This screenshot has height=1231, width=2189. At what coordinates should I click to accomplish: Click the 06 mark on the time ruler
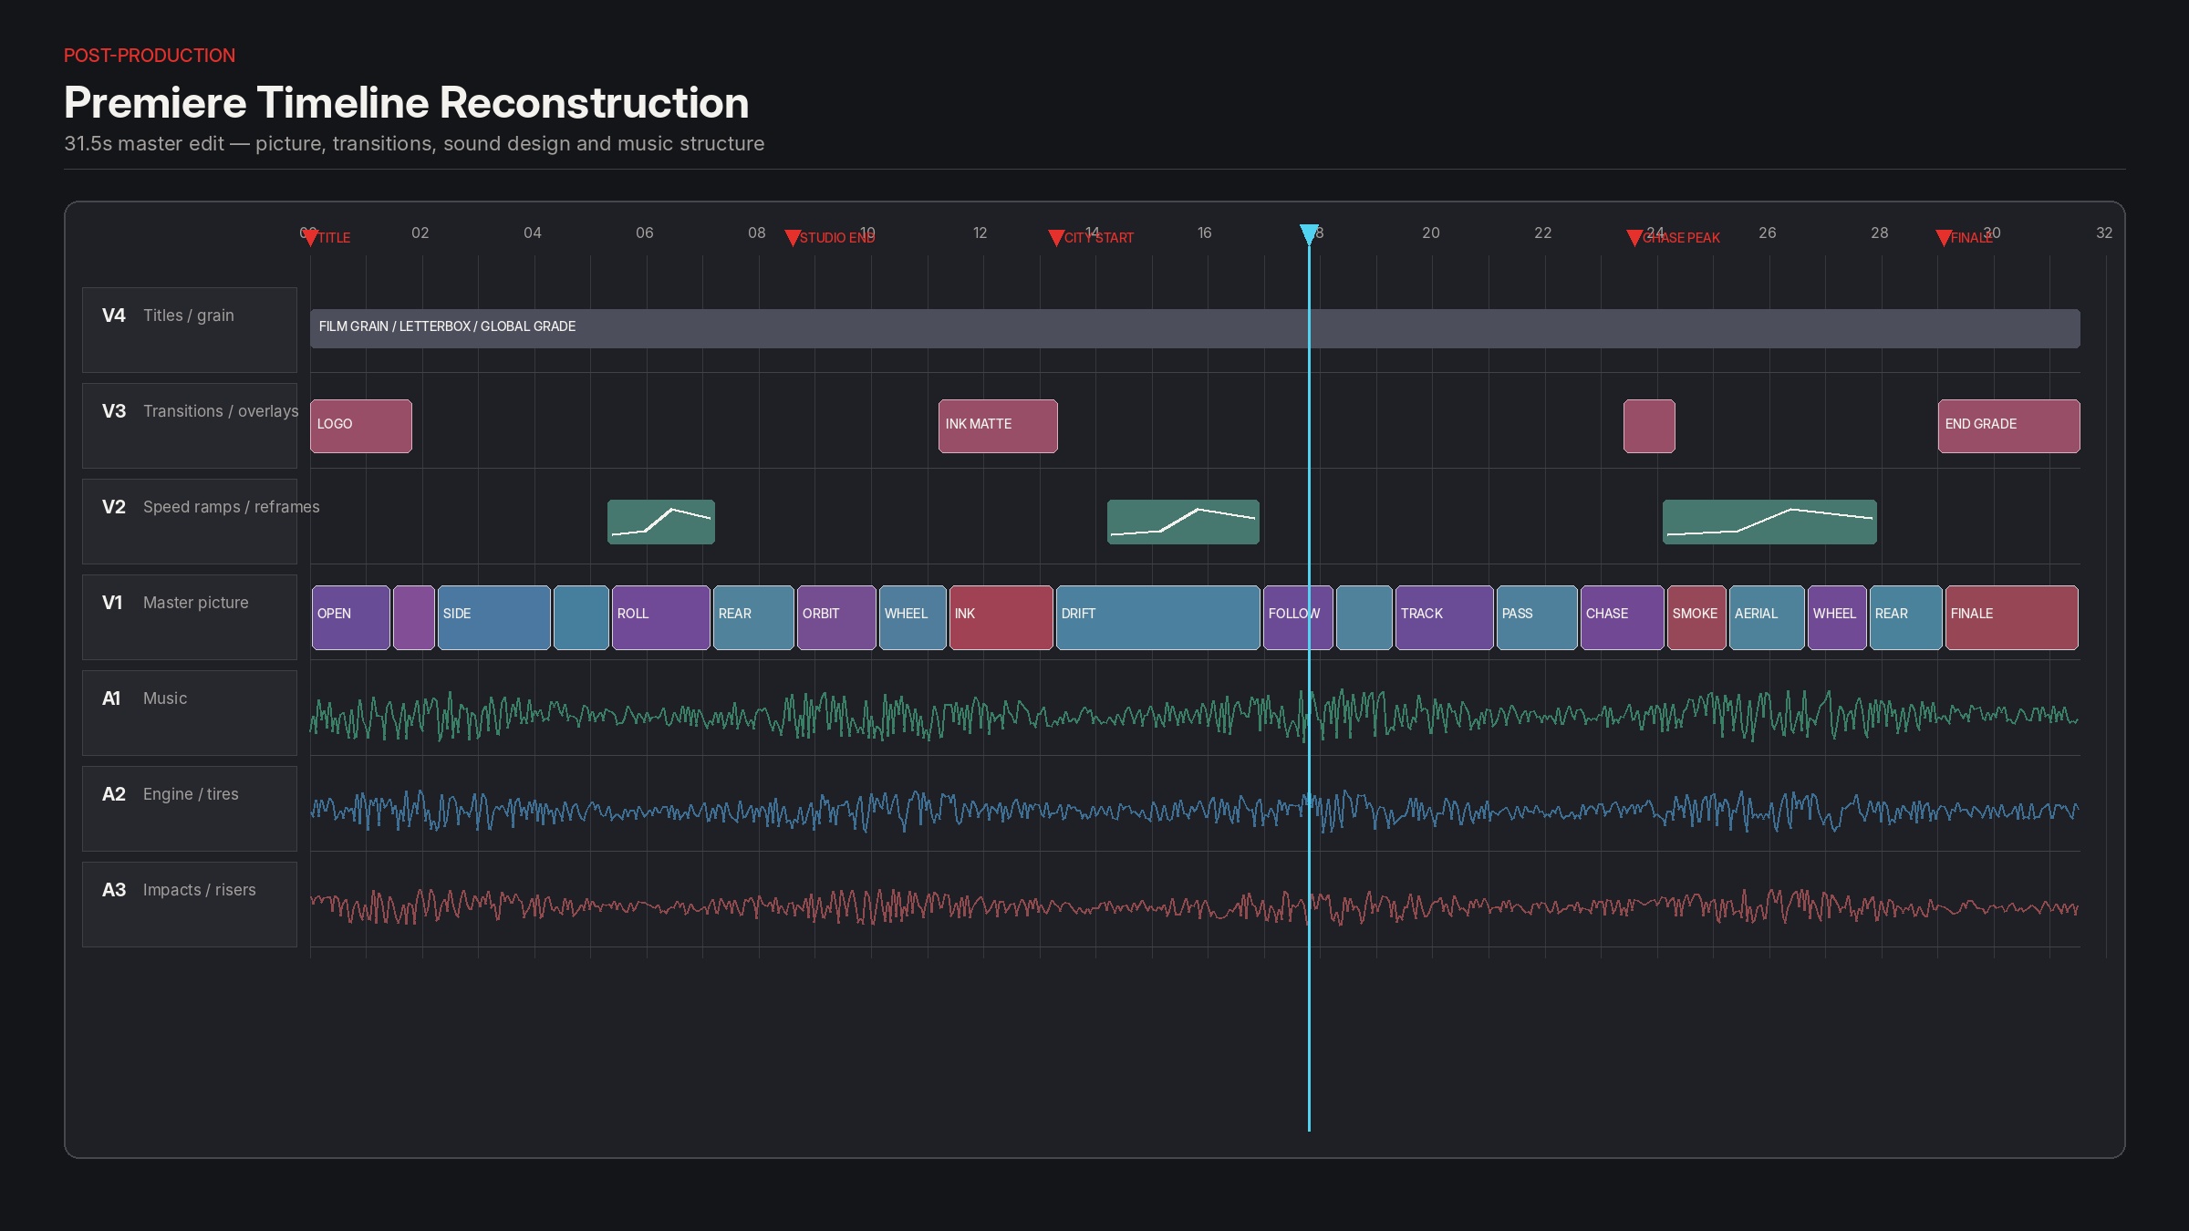coord(645,233)
